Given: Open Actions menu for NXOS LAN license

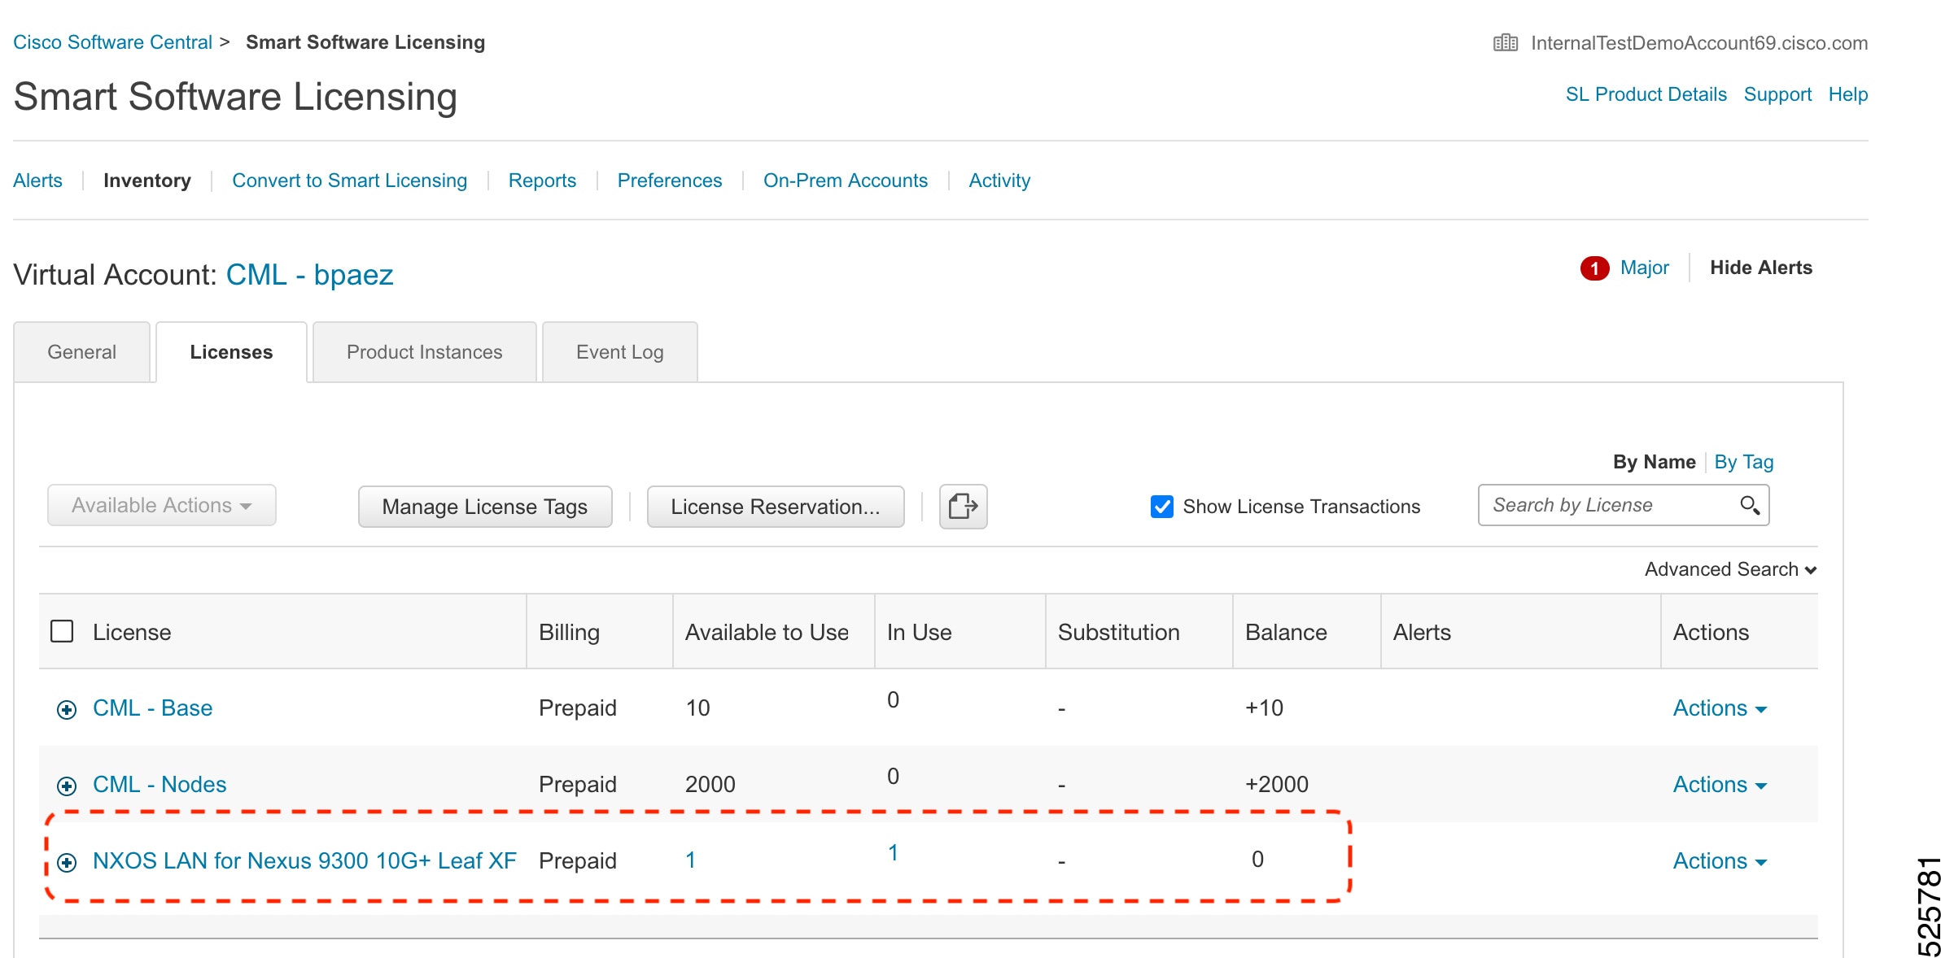Looking at the screenshot, I should pos(1720,861).
